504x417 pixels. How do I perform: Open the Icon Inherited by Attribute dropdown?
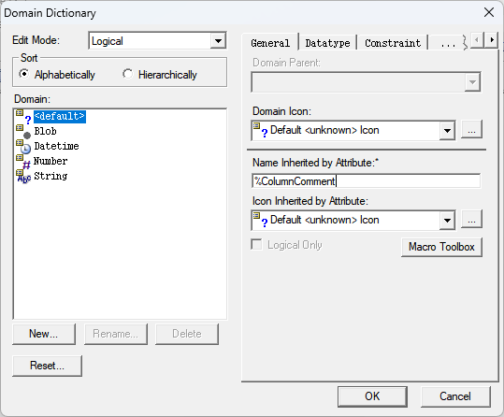447,221
